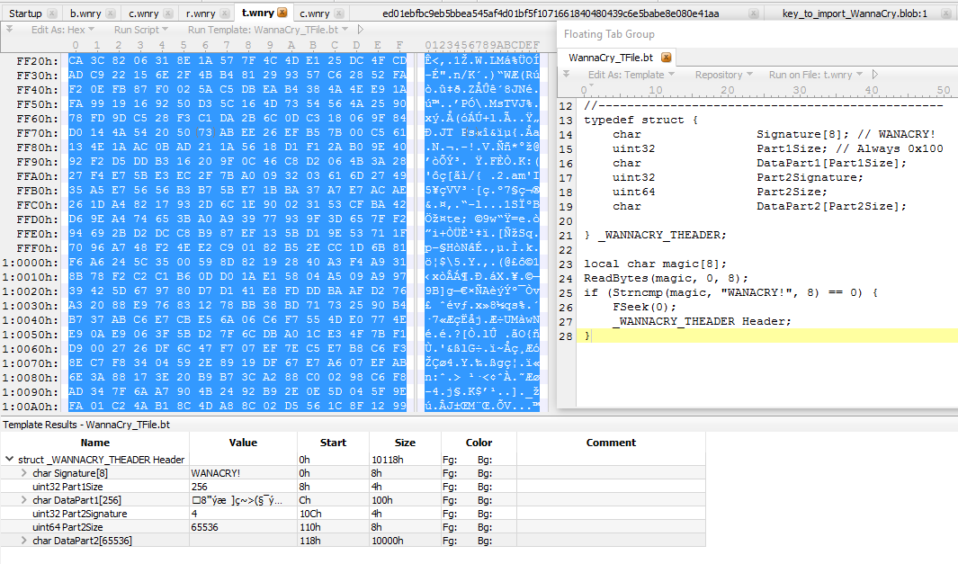Click the _WANNACRY_THEADER Header; declaration line

[x=702, y=321]
